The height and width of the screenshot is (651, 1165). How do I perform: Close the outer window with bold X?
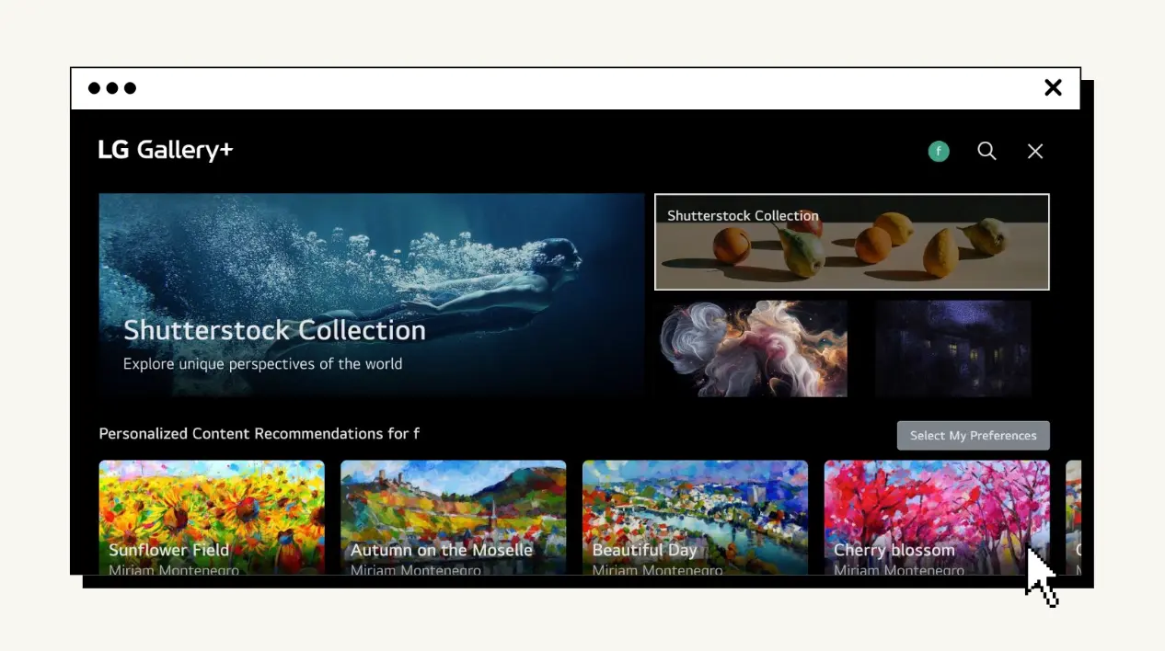click(x=1054, y=87)
